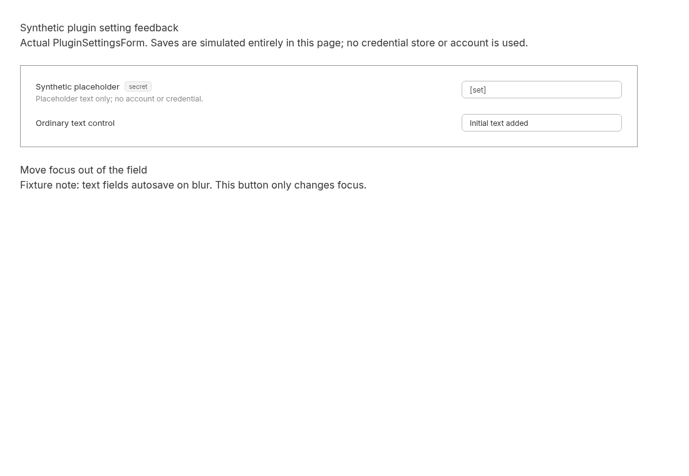The height and width of the screenshot is (476, 689).
Task: Click the 'secret' badge next to Synthetic placeholder
Action: coord(138,86)
